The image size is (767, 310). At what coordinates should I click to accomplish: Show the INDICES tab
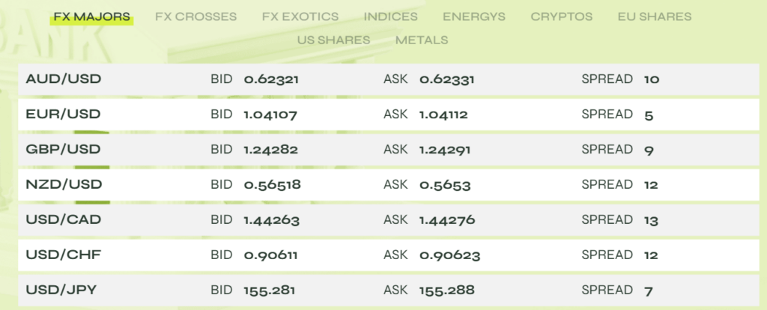pos(391,16)
